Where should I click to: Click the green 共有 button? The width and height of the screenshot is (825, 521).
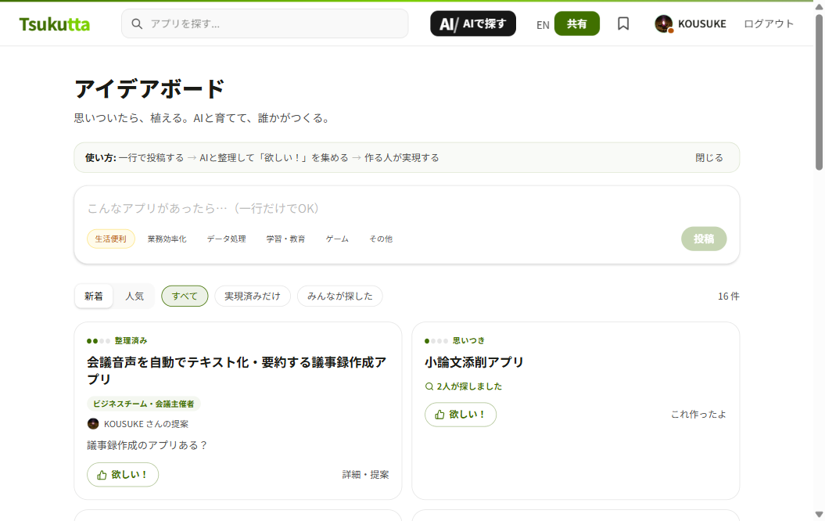[576, 23]
